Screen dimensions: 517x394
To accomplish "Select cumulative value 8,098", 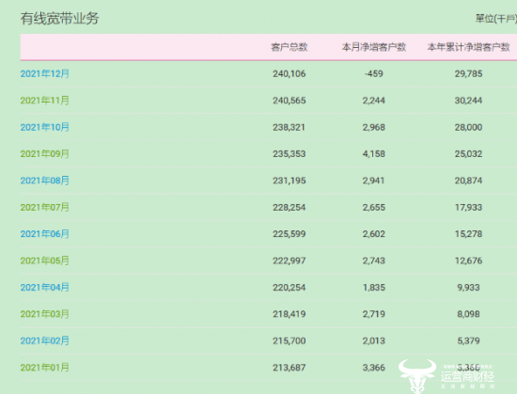I will pyautogui.click(x=468, y=314).
